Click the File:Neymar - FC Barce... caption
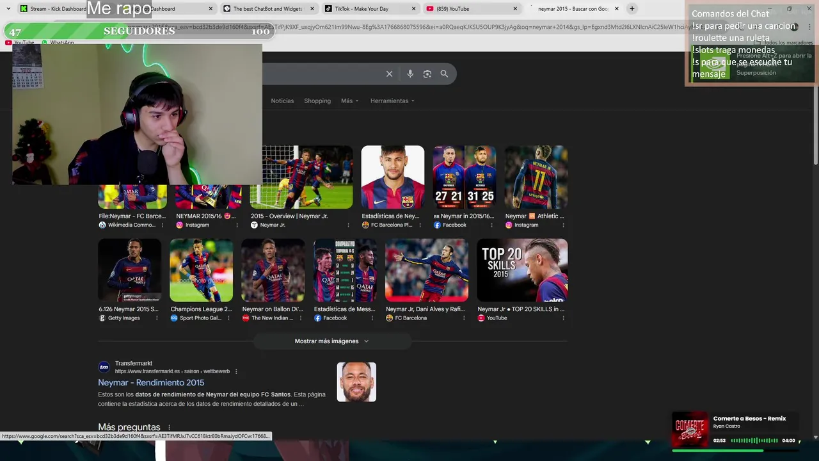This screenshot has width=819, height=461. pos(132,216)
